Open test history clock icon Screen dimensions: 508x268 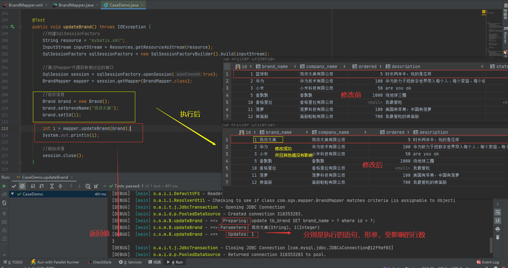pyautogui.click(x=88, y=186)
